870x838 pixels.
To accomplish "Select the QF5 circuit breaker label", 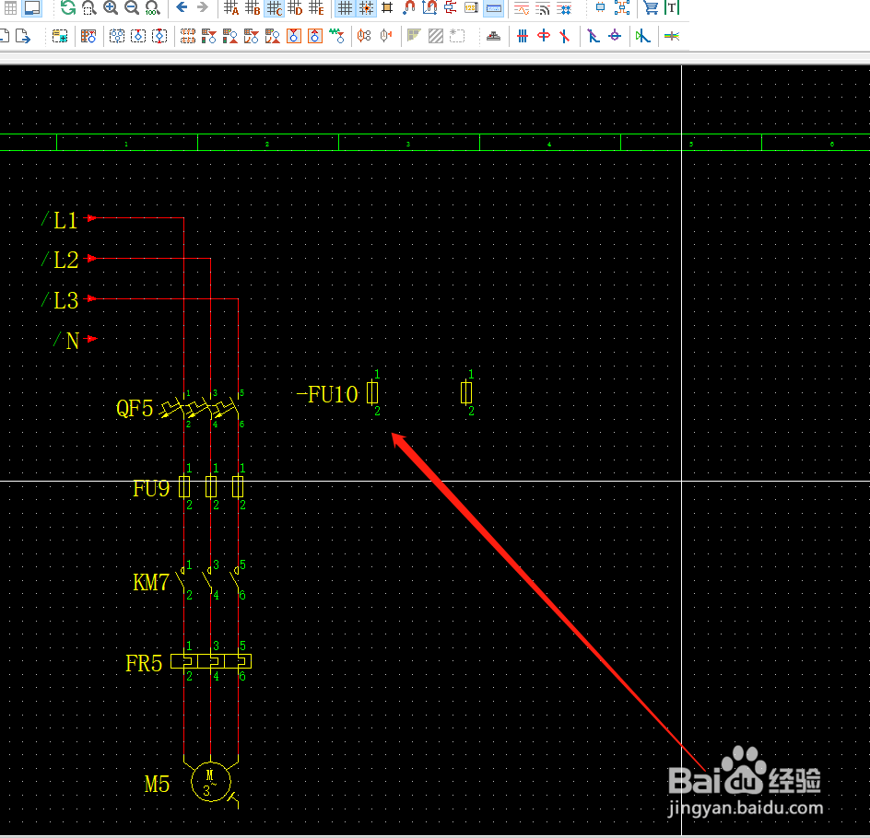I will (135, 409).
